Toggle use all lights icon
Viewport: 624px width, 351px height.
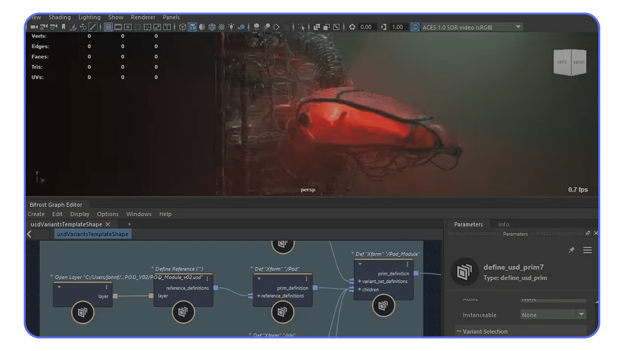click(x=231, y=27)
